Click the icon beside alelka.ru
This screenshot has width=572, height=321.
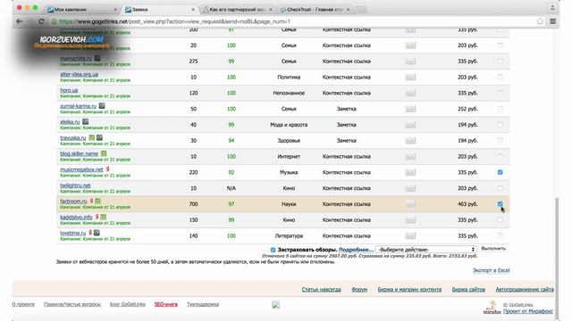pos(86,121)
